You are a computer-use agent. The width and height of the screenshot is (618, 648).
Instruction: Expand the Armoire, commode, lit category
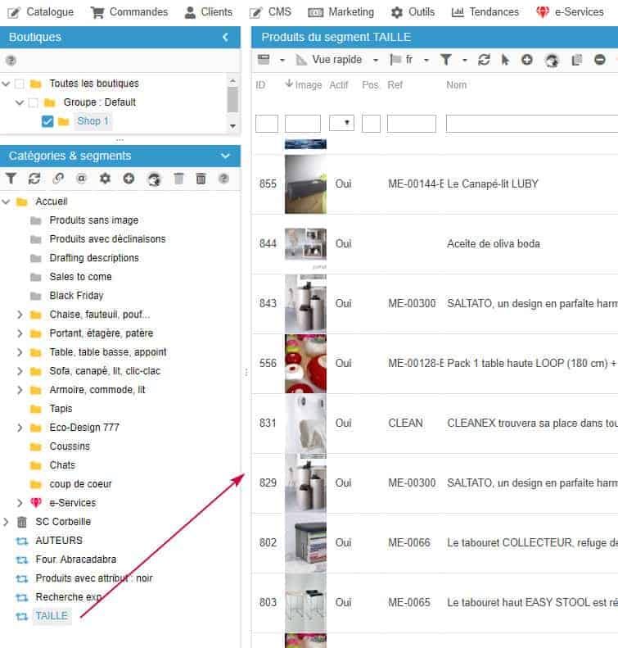click(20, 390)
